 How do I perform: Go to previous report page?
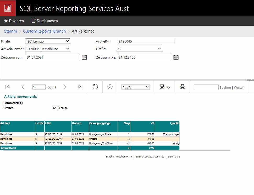(23, 87)
